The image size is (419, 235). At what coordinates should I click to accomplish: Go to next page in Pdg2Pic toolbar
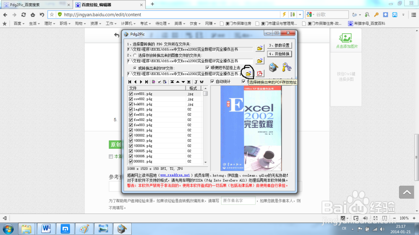141,82
